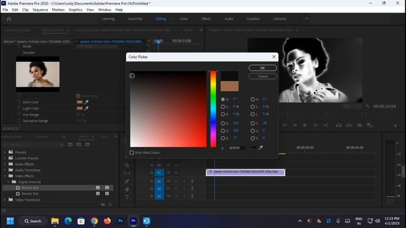The width and height of the screenshot is (406, 228).
Task: Click the Light Color swatch
Action: 79,108
